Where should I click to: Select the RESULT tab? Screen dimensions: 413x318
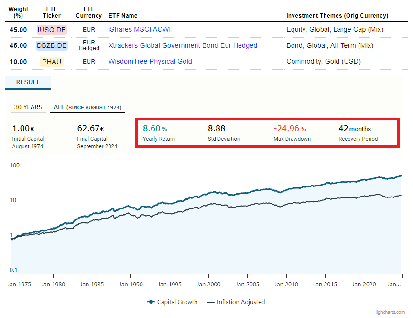(x=28, y=82)
